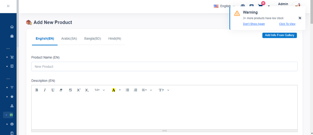
Task: Insert an unordered bullet list
Action: pyautogui.click(x=127, y=90)
